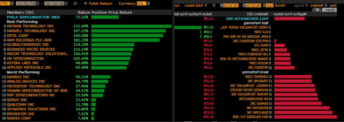
Task: Select BROADCOM INC row showing 7.51%
Action: tap(86, 114)
